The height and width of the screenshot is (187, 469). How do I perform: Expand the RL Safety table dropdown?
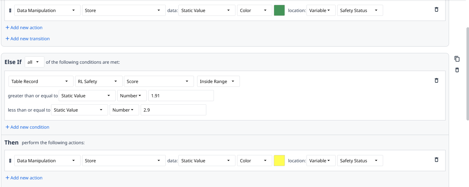click(x=99, y=81)
